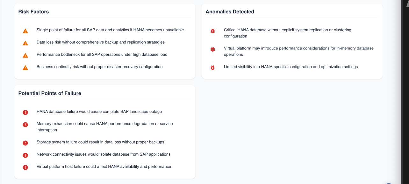
Task: Click the bug icon next to "Limited visibility" anomaly
Action: [x=212, y=68]
